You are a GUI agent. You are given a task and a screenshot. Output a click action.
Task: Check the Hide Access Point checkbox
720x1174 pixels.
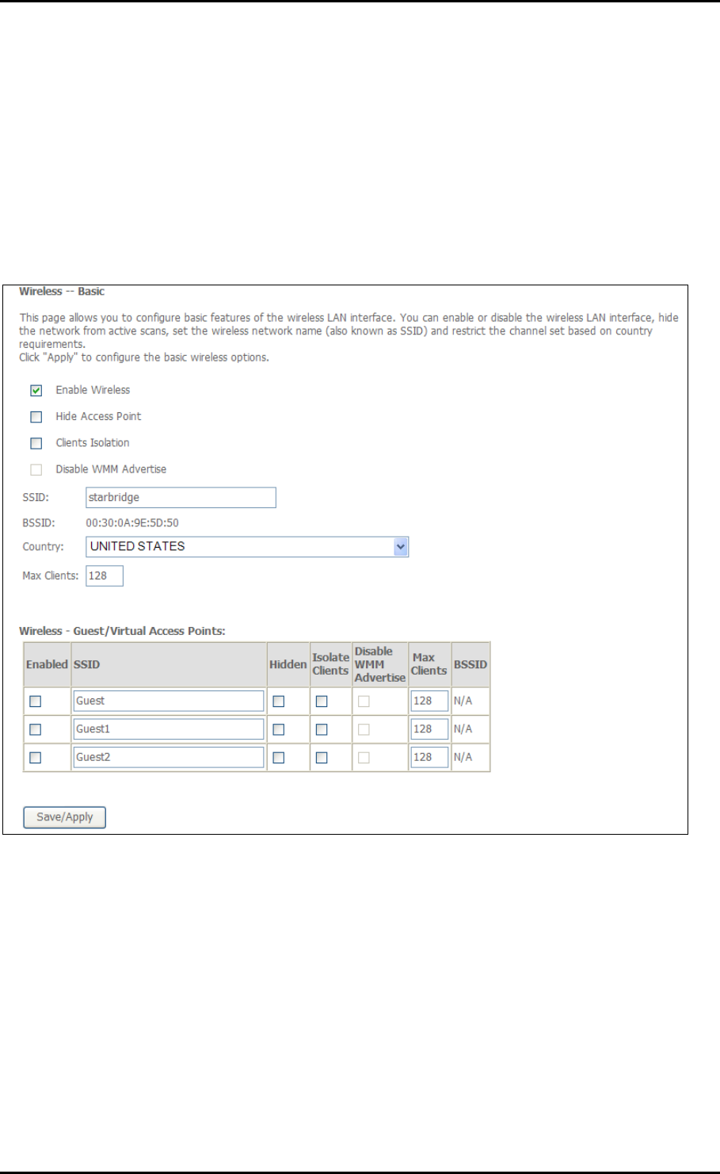36,417
